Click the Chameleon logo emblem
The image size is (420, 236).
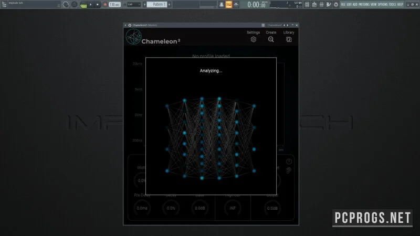(133, 37)
